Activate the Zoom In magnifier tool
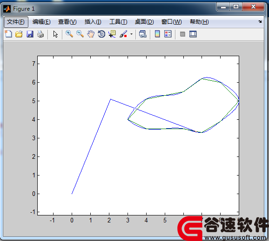 coord(69,34)
